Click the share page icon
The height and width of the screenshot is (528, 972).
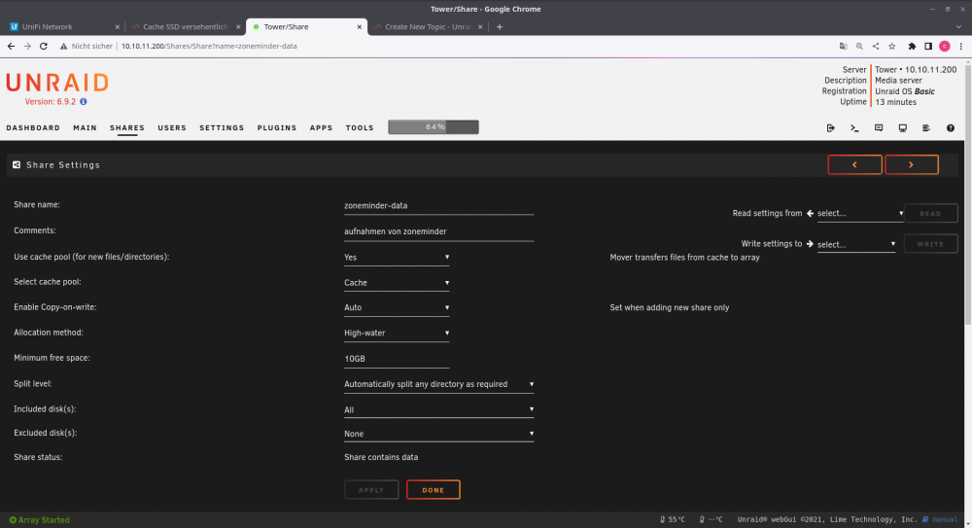coord(876,46)
